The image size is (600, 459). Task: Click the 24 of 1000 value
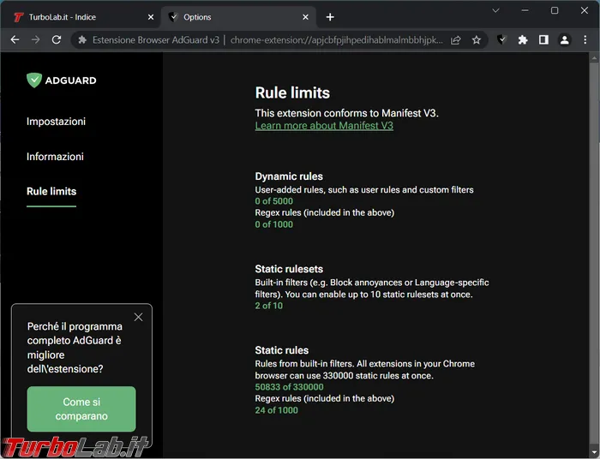[276, 410]
